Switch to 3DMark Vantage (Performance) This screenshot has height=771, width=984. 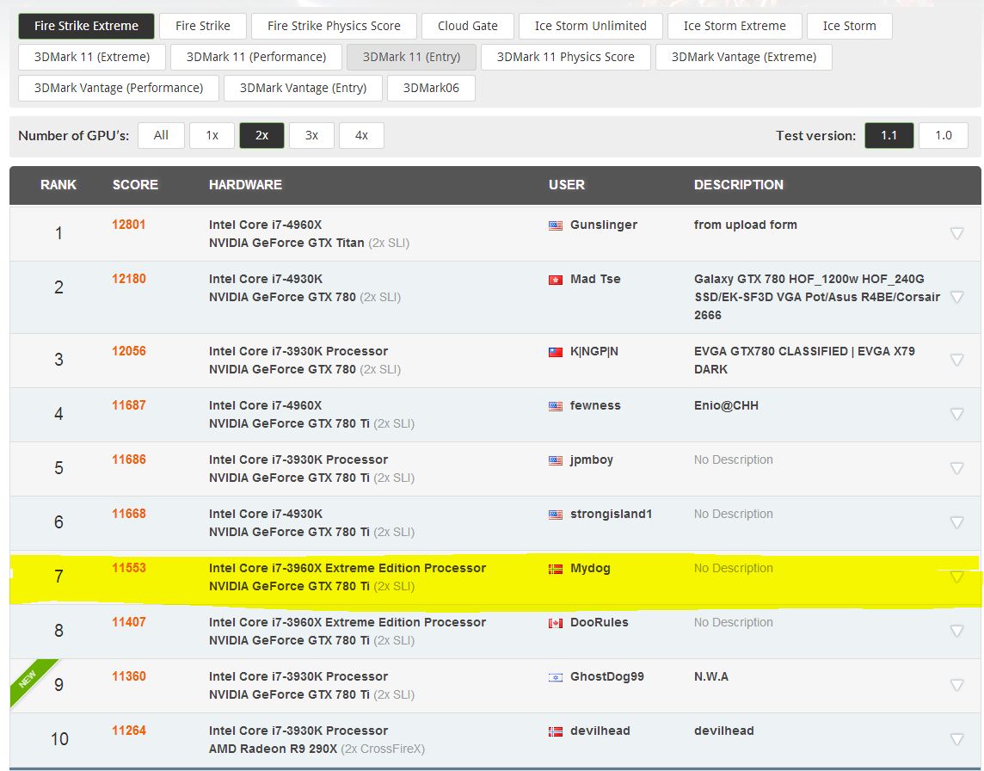[x=119, y=88]
